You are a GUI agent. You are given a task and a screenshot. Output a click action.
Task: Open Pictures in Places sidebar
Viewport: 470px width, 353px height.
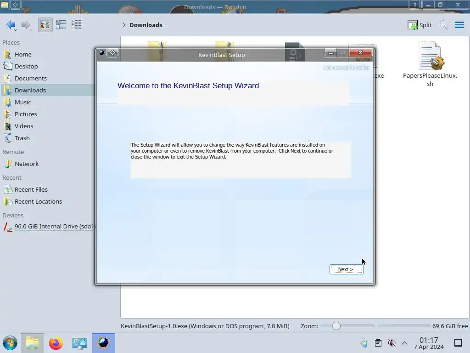coord(48,114)
